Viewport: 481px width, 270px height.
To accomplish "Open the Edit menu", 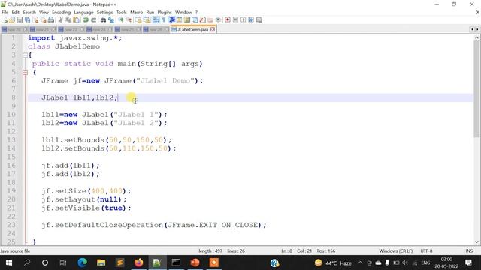I will click(x=15, y=12).
